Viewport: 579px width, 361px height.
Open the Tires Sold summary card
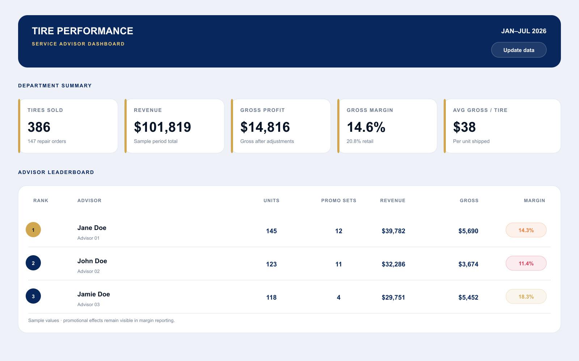pyautogui.click(x=68, y=126)
